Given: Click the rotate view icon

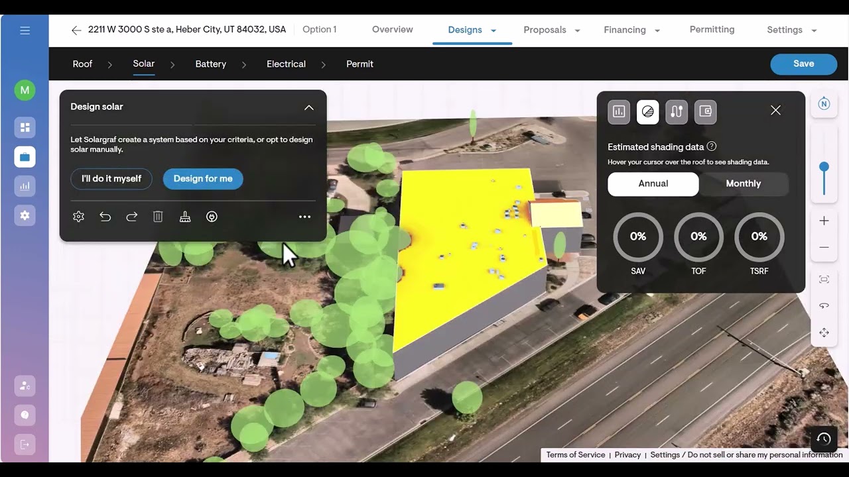Looking at the screenshot, I should [x=824, y=306].
